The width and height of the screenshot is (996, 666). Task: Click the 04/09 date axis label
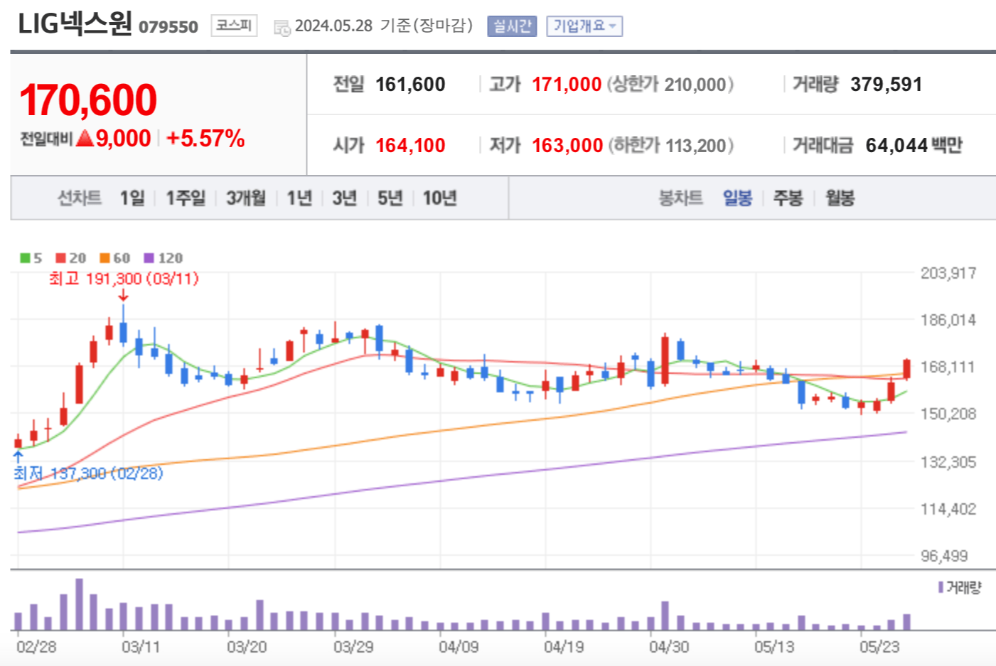pyautogui.click(x=458, y=647)
